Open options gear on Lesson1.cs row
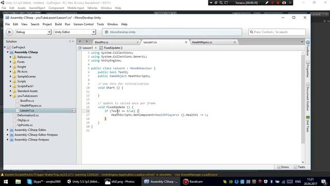Image resolution: width=330 pixels, height=186 pixels. (x=73, y=111)
